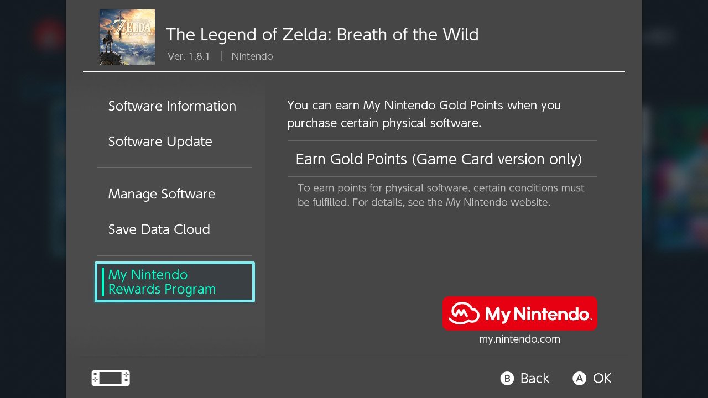Click the game title text in header
The width and height of the screenshot is (708, 398).
tap(322, 34)
